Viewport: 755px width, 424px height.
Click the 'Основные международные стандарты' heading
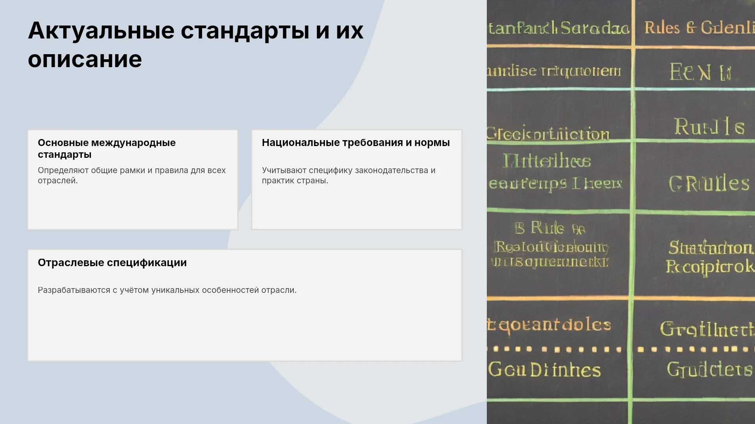tap(107, 148)
